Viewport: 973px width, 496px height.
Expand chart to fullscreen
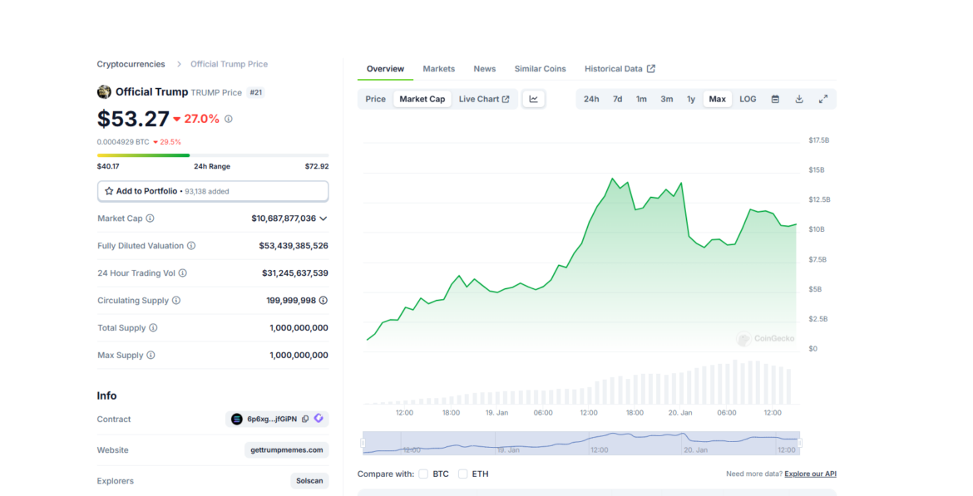822,99
